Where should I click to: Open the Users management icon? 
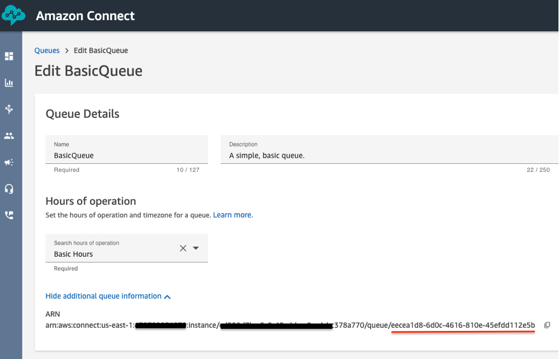point(10,135)
